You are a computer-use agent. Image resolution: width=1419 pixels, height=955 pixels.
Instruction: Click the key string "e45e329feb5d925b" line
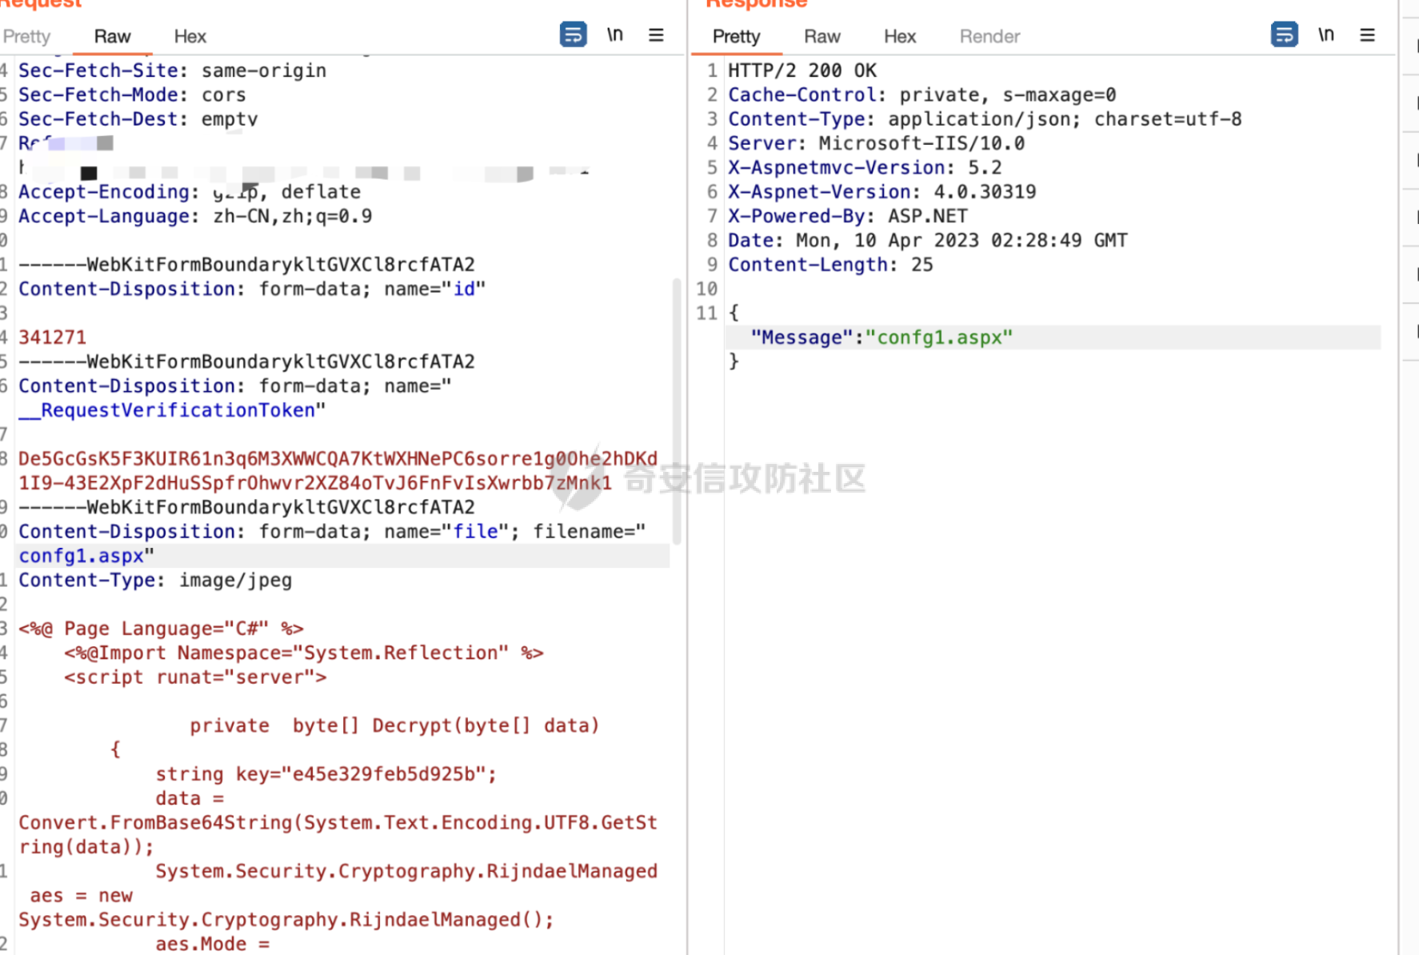(326, 774)
